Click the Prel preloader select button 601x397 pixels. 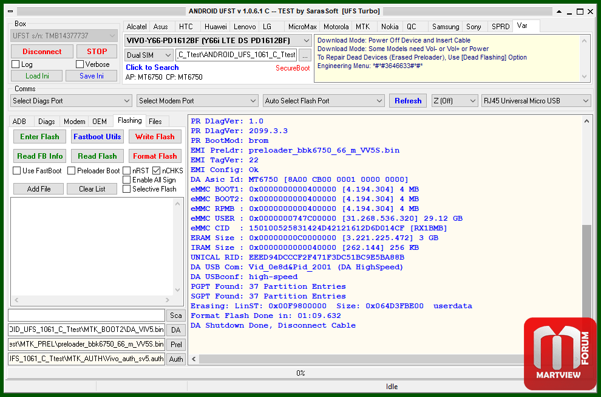pos(176,344)
